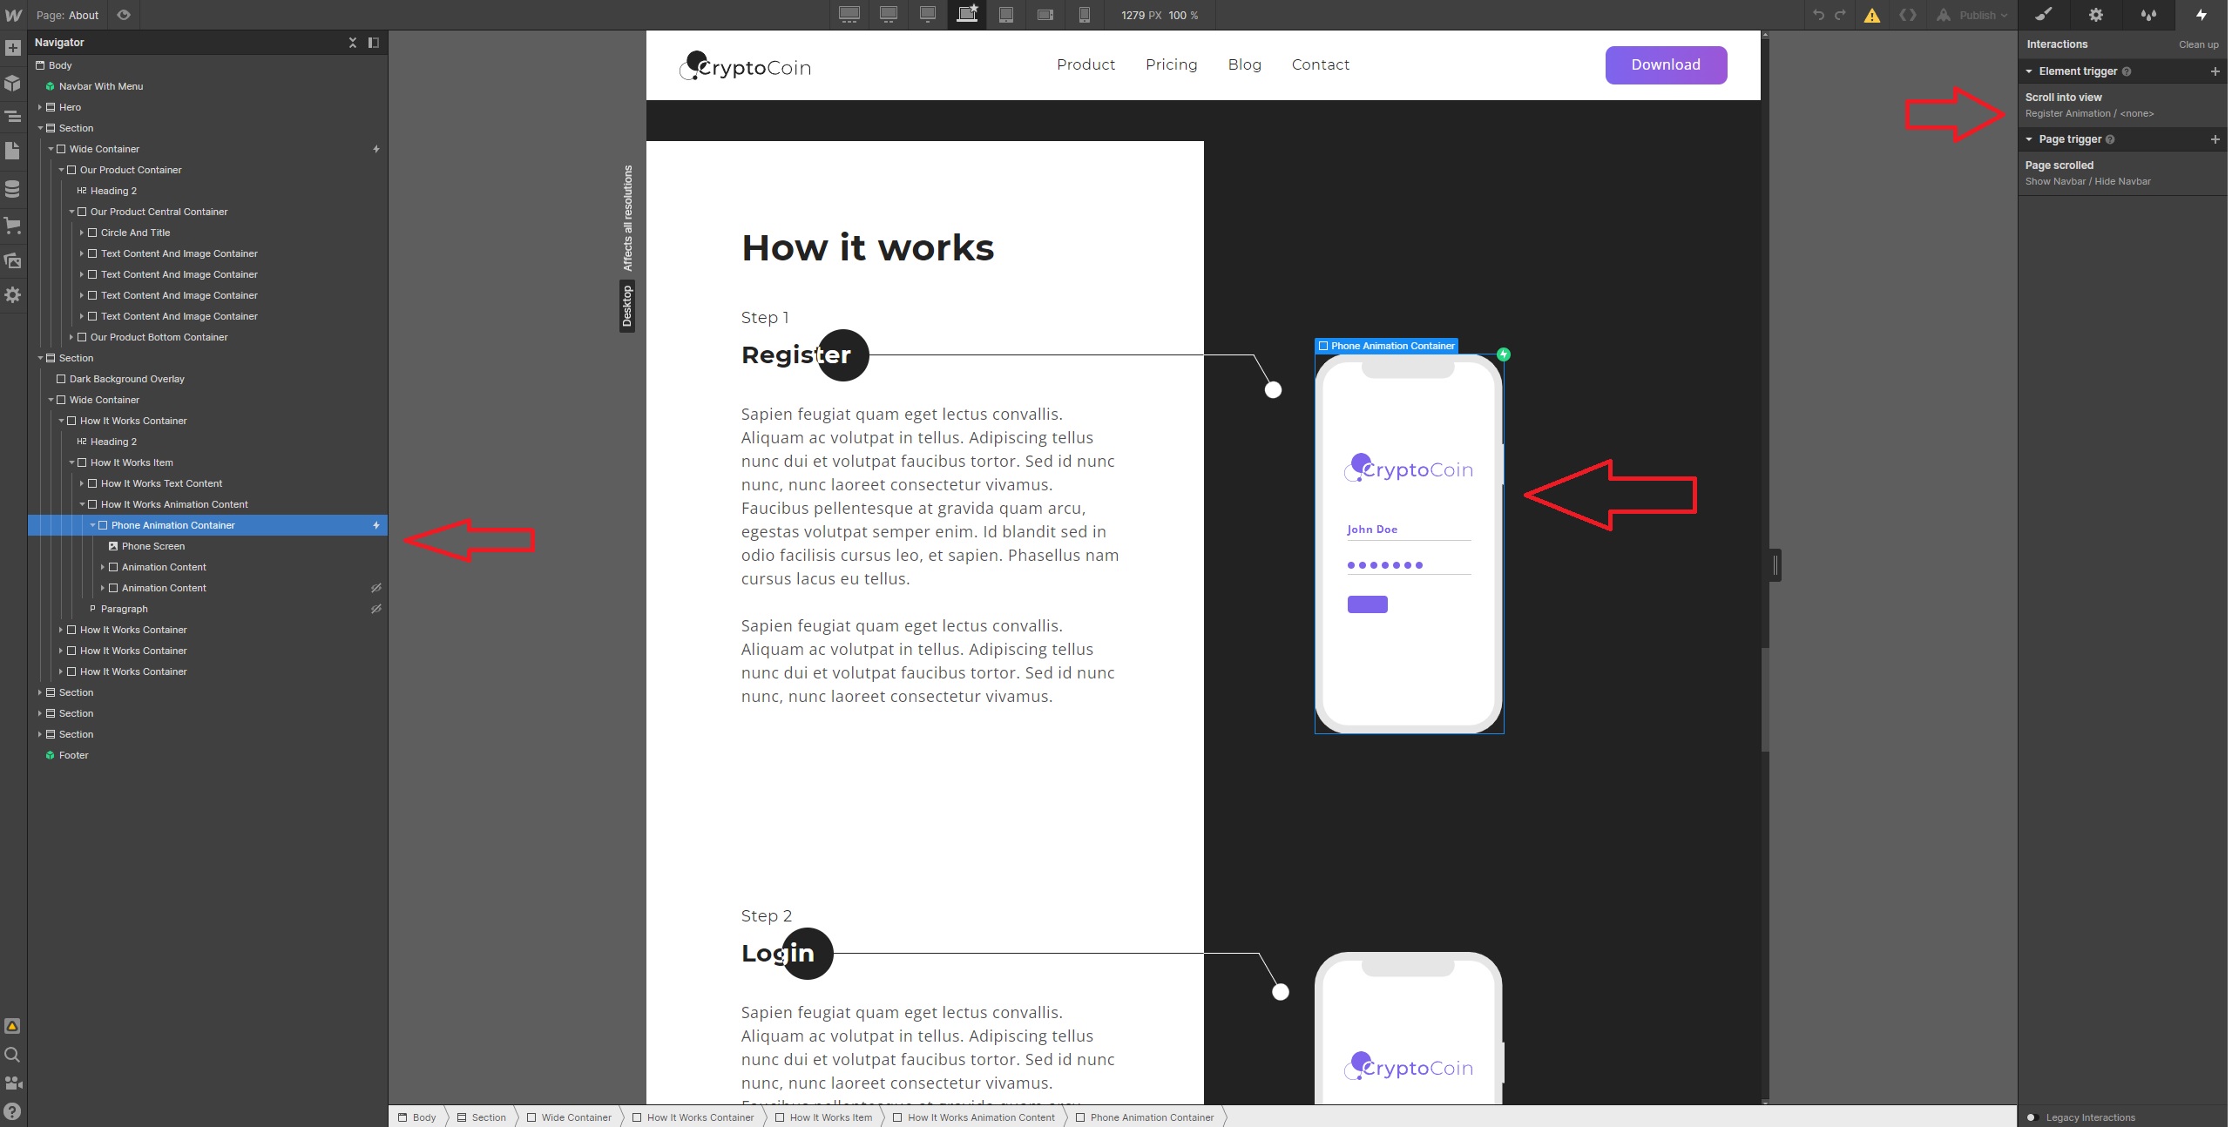This screenshot has height=1127, width=2232.
Task: Pin the Navigator panel
Action: coord(374,43)
